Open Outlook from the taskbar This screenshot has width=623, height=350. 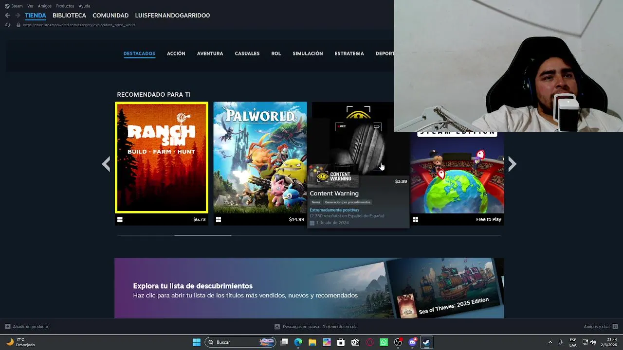[355, 342]
